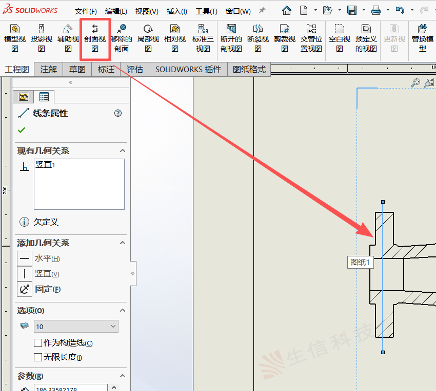
Task: Pin the menu bar with the pushpin
Action: point(262,10)
